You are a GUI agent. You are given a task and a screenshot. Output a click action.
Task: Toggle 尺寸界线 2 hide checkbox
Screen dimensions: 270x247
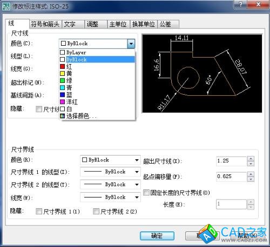tap(96, 211)
